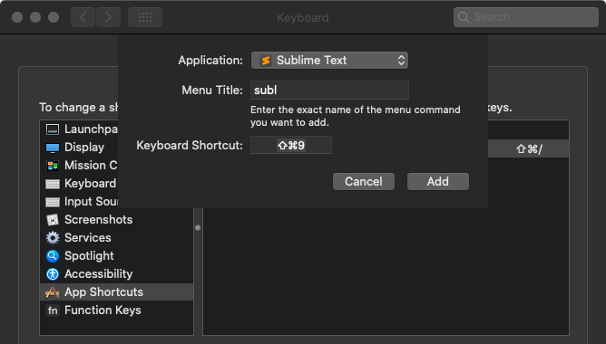Click the ⇧⌘/ shortcut in the table

click(529, 148)
